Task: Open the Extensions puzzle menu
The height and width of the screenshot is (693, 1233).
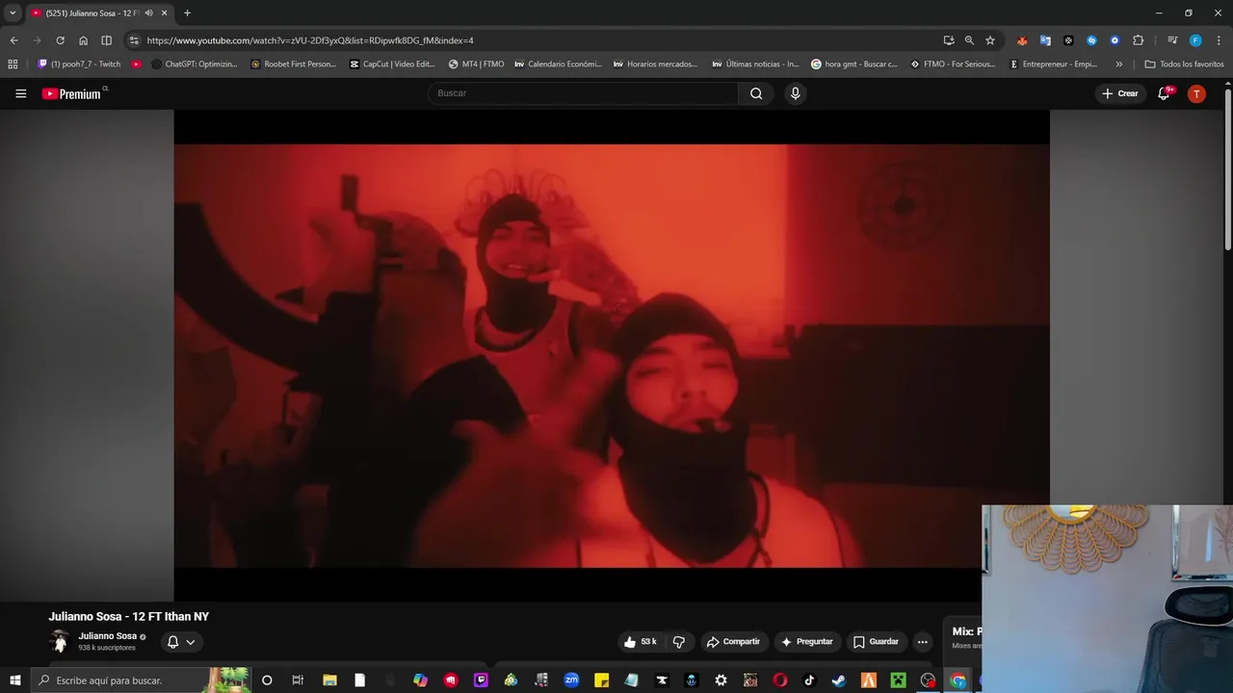Action: coord(1139,40)
